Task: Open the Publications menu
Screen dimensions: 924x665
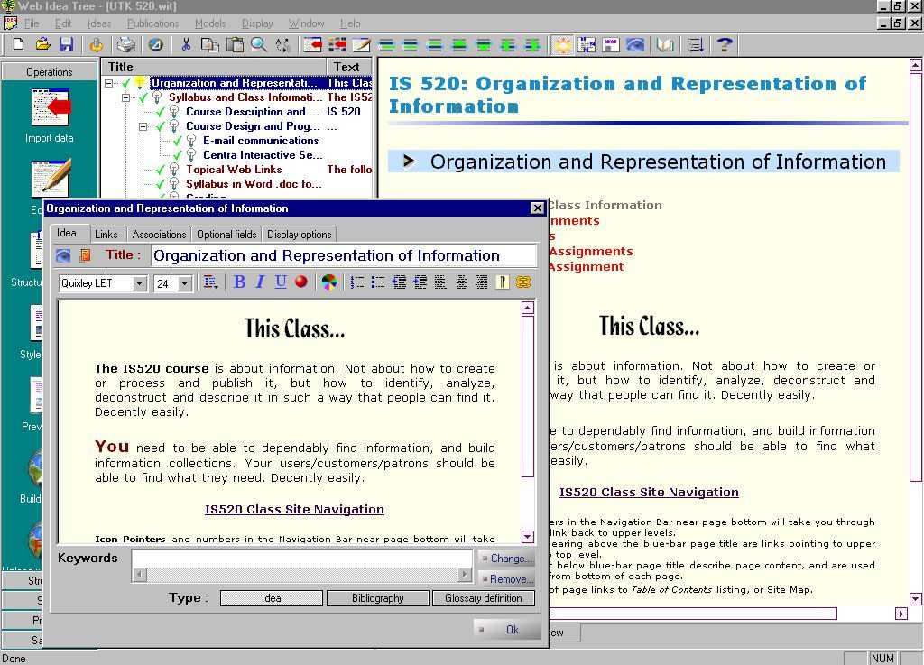Action: tap(152, 23)
